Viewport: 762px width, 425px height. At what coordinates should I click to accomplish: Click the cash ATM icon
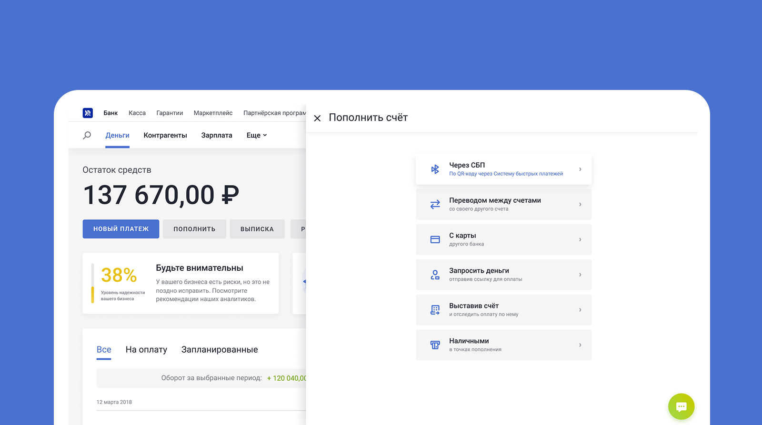click(435, 345)
